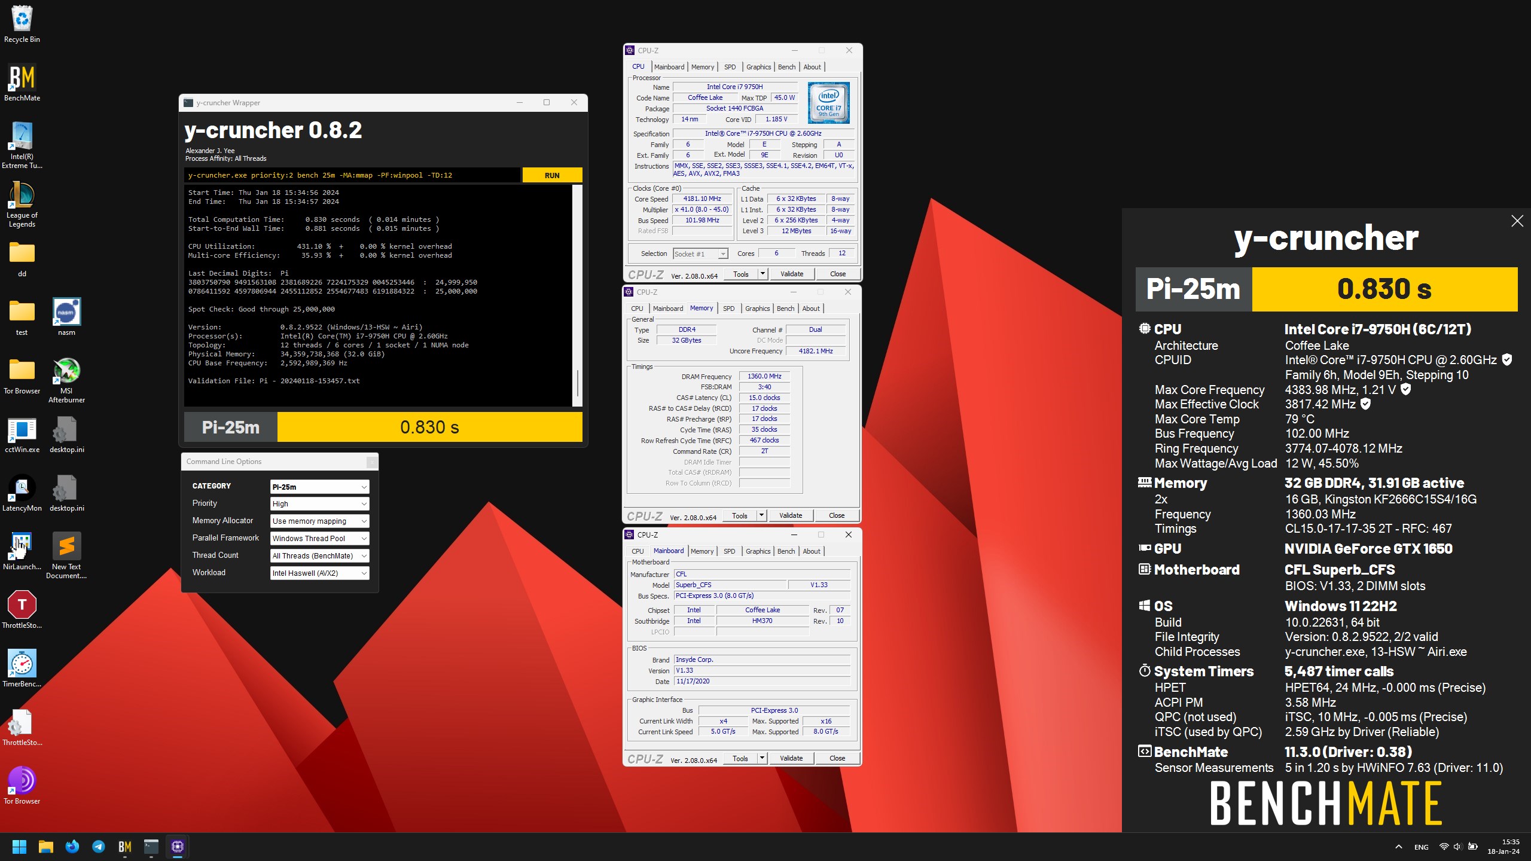This screenshot has height=861, width=1531.
Task: Open LatencyMon's neighbor desktop.ini file
Action: point(66,493)
